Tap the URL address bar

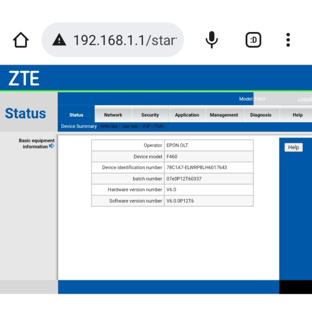coord(125,40)
